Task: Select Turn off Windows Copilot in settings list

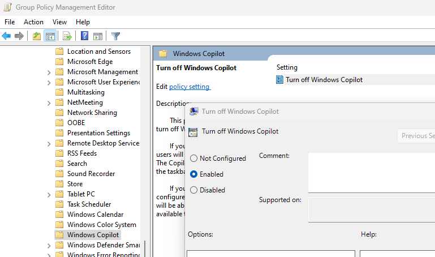Action: tap(324, 80)
